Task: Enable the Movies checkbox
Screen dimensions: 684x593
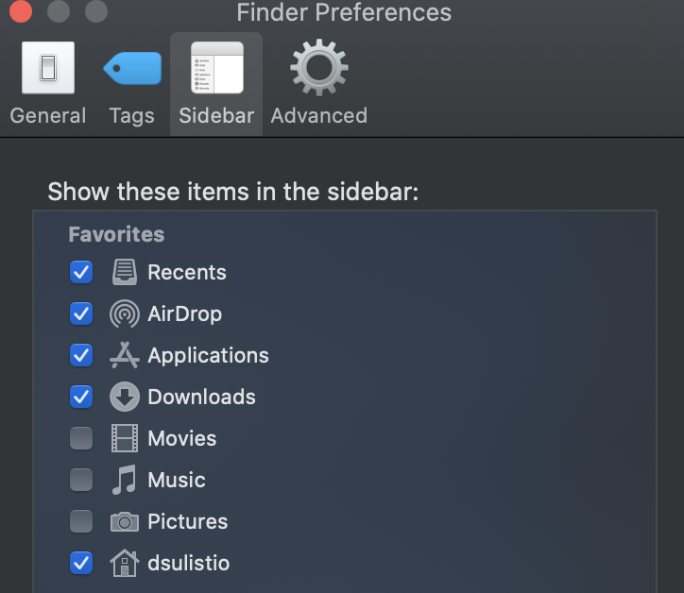Action: pos(81,438)
